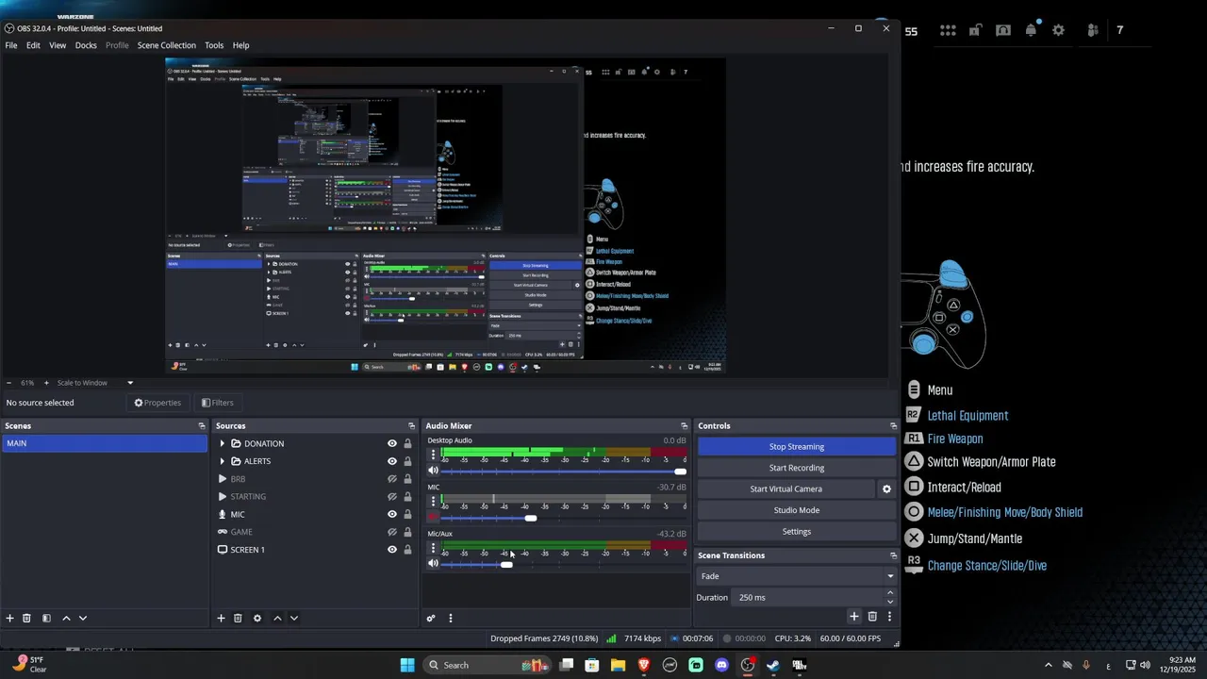
Task: Open transition properties three-dot menu
Action: [888, 617]
